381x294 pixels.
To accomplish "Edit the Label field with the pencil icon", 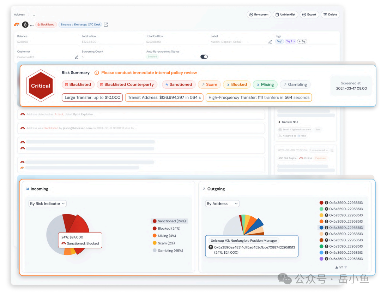I will coord(270,42).
